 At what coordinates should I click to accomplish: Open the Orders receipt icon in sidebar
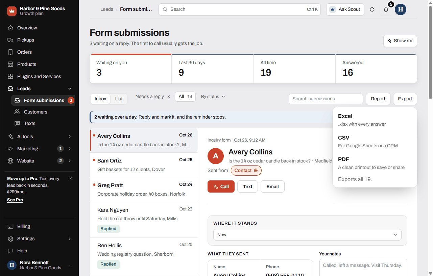click(10, 52)
